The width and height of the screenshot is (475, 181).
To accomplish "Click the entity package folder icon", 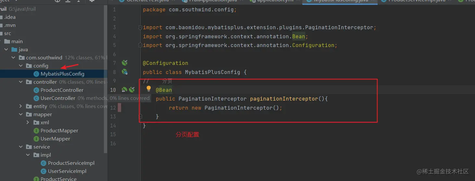I will tap(29, 106).
